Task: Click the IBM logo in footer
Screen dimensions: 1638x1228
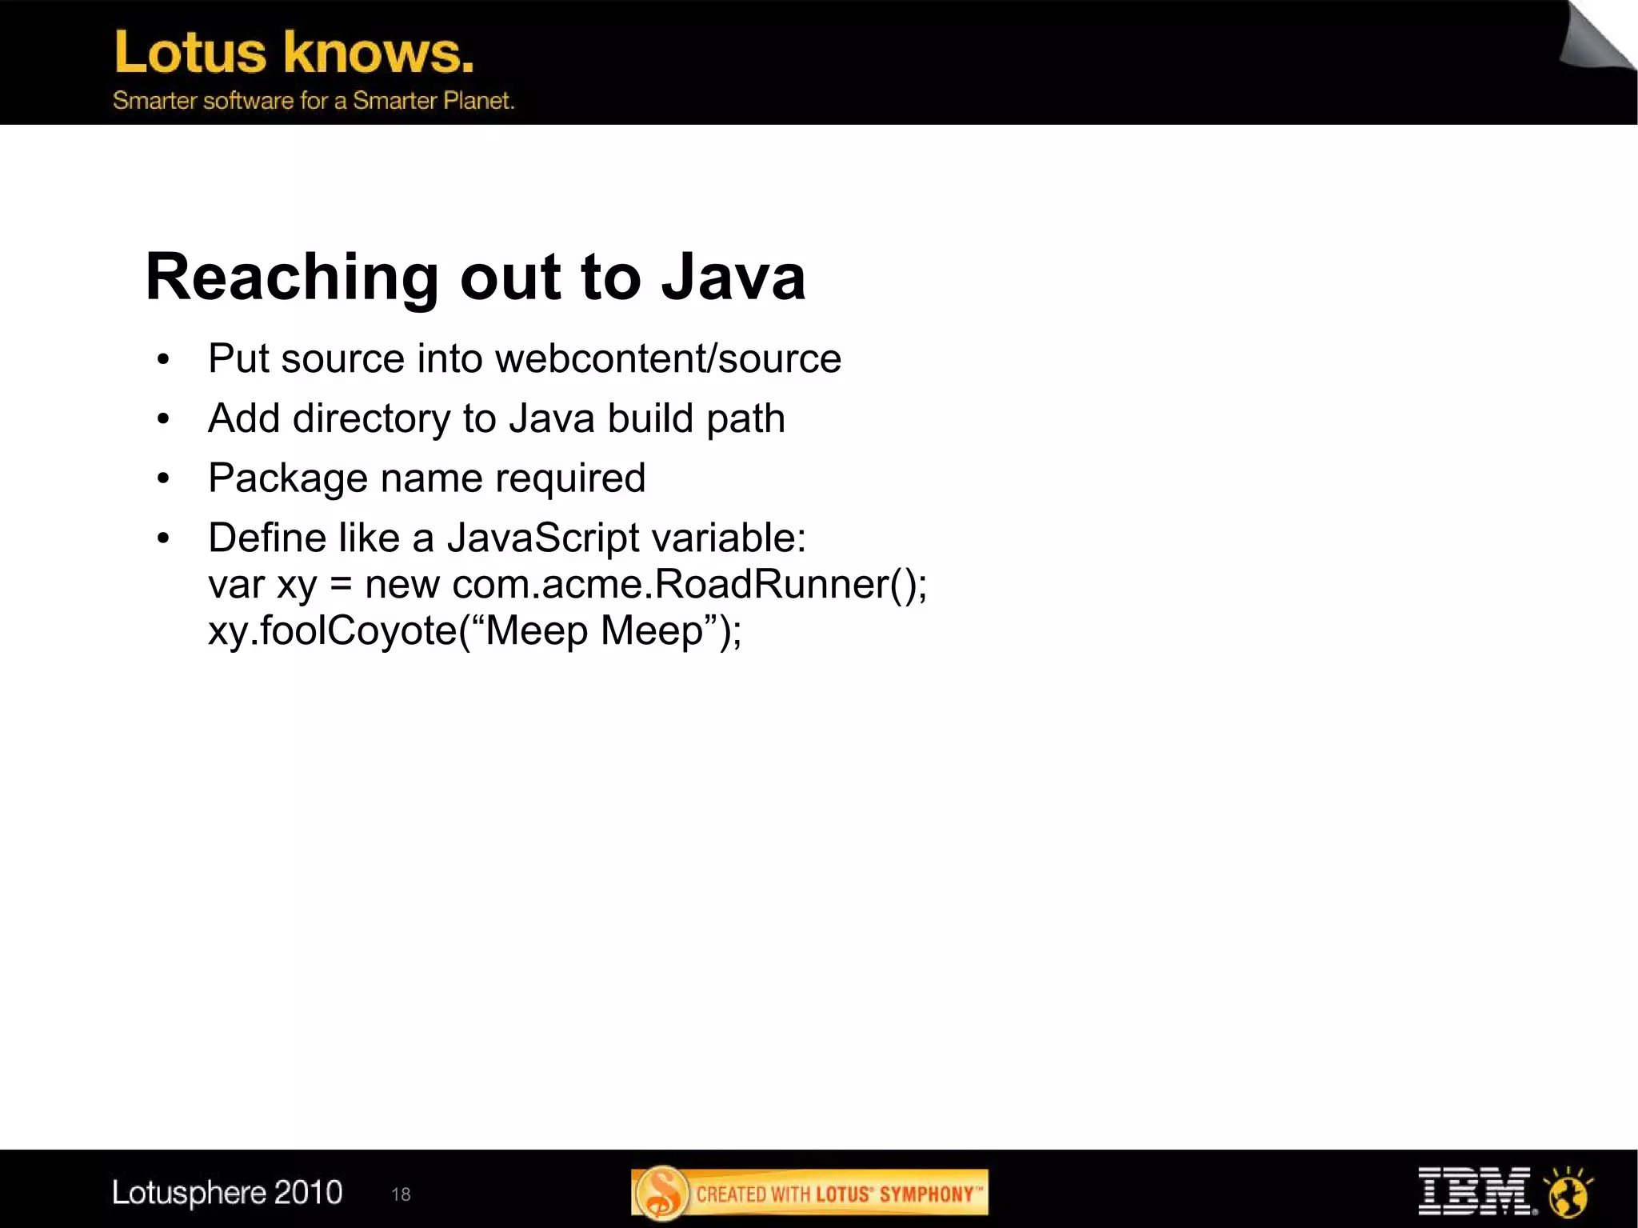Action: point(1476,1191)
